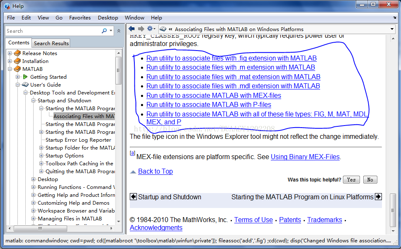401x249 pixels.
Task: Open the File menu
Action: tap(11, 18)
